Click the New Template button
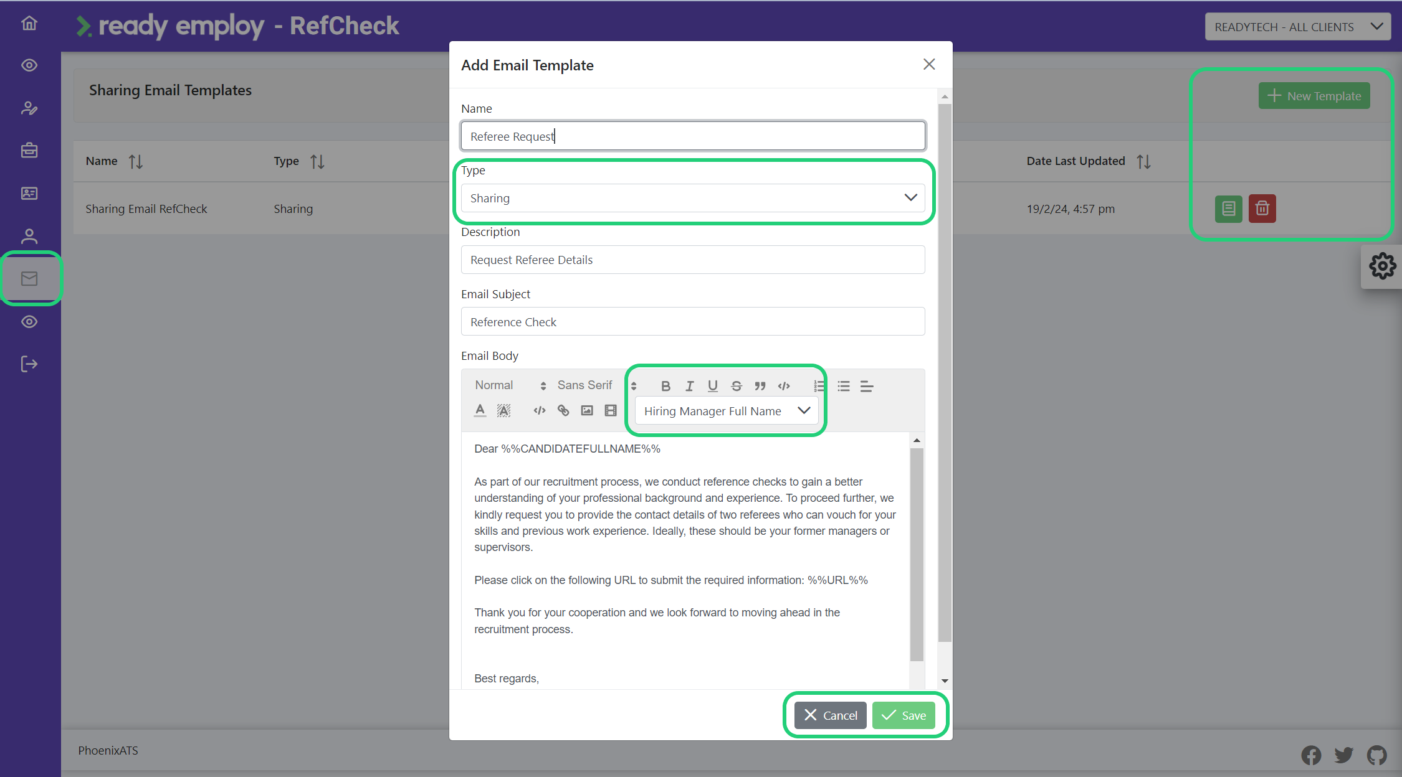The image size is (1402, 777). 1314,96
